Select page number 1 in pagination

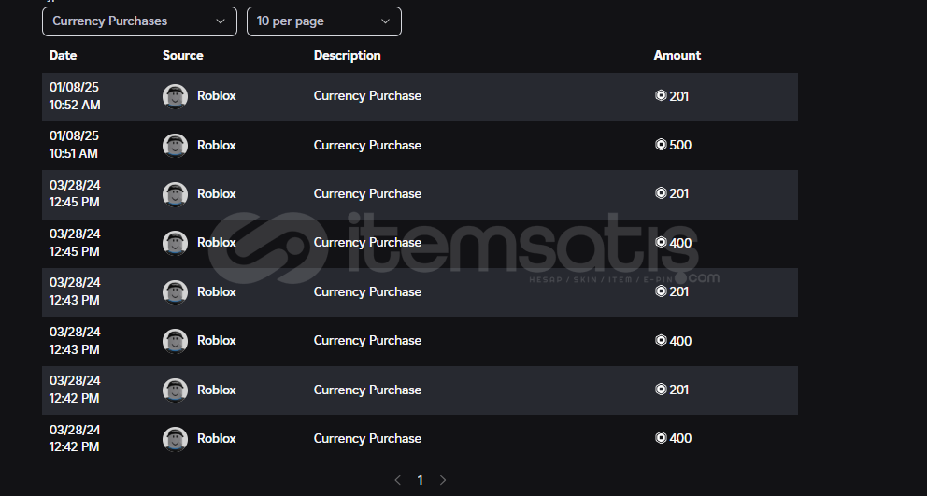(x=421, y=480)
